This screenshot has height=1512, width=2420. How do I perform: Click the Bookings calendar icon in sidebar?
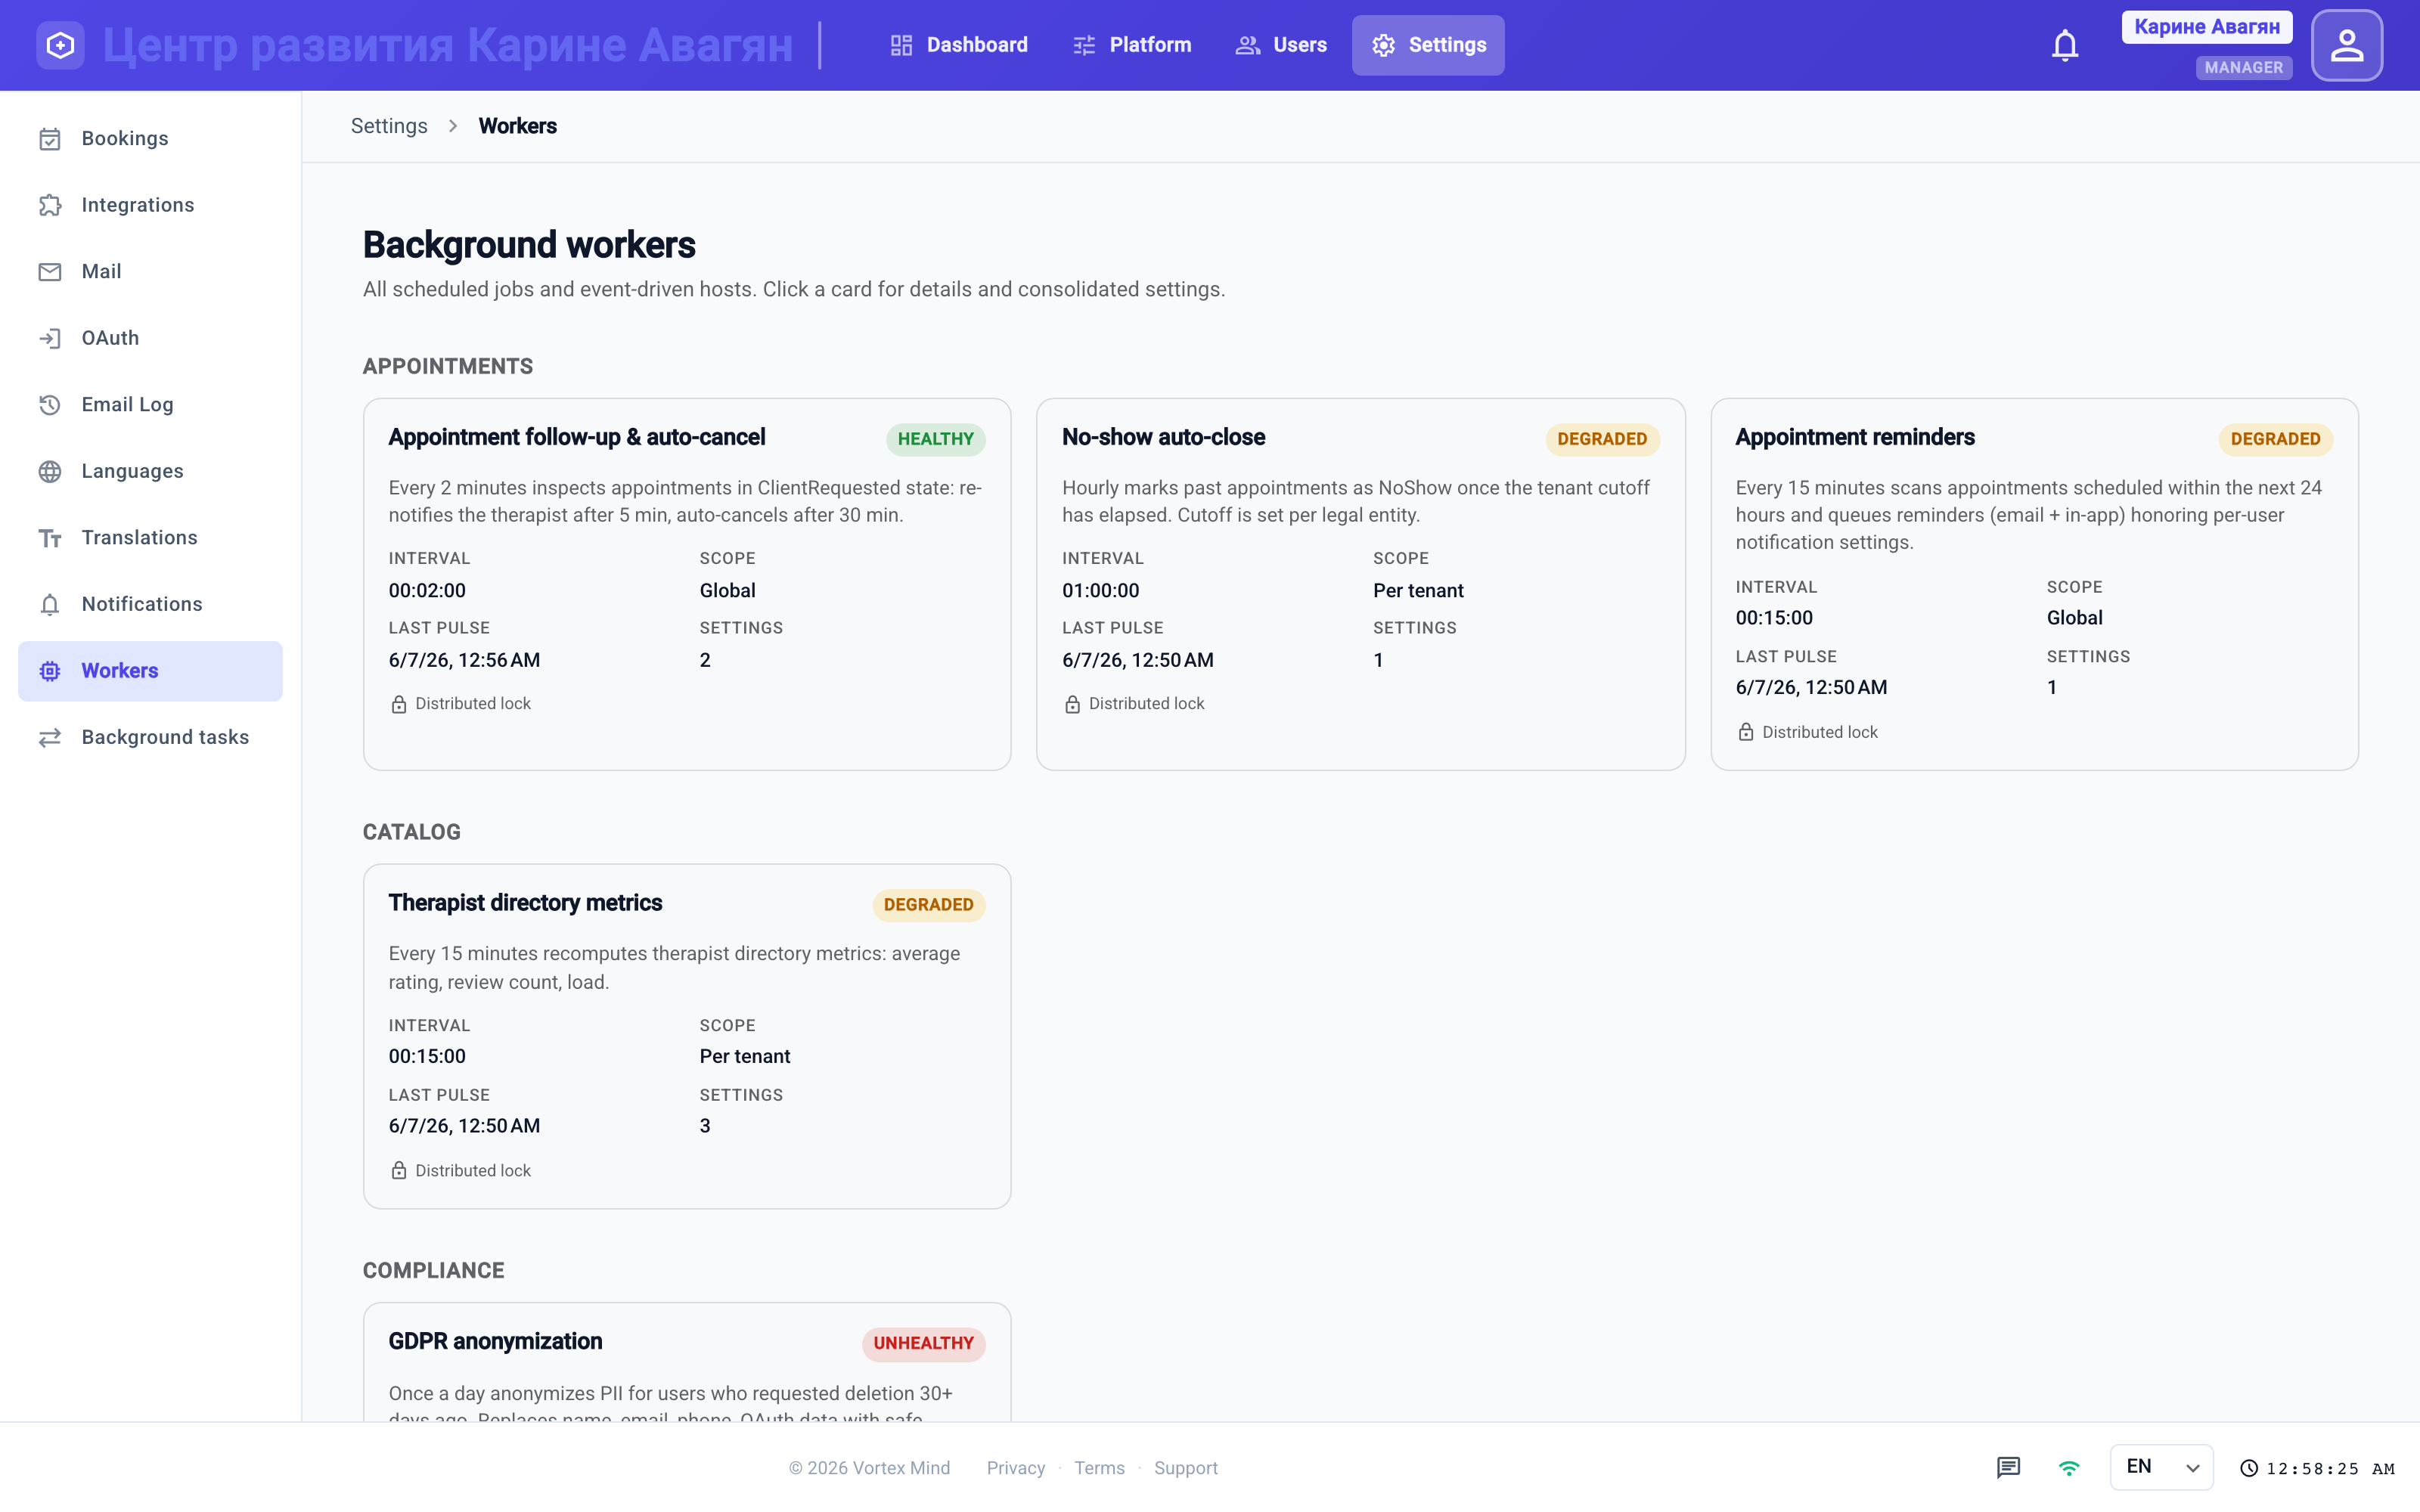[x=50, y=139]
